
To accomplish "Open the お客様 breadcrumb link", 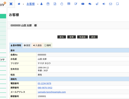I will [31, 4].
